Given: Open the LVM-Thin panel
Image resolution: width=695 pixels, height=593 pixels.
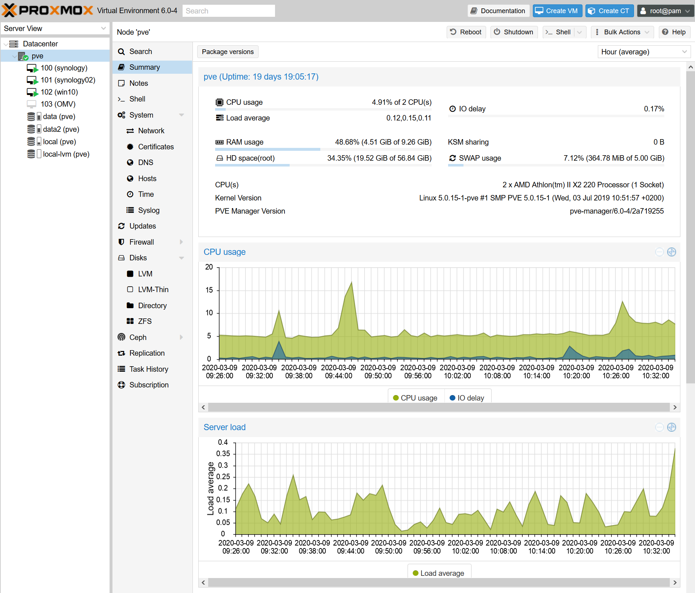Looking at the screenshot, I should tap(152, 290).
